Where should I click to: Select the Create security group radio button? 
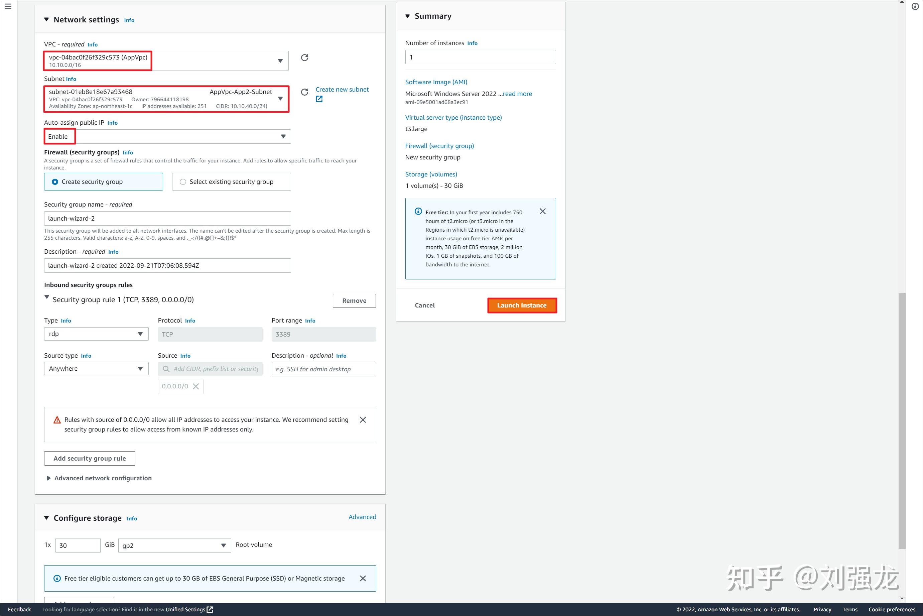54,181
